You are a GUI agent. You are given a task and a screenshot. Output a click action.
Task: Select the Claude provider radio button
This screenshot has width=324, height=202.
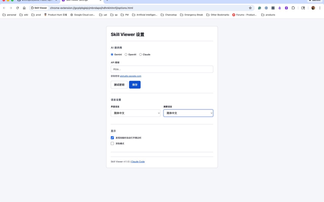(140, 54)
